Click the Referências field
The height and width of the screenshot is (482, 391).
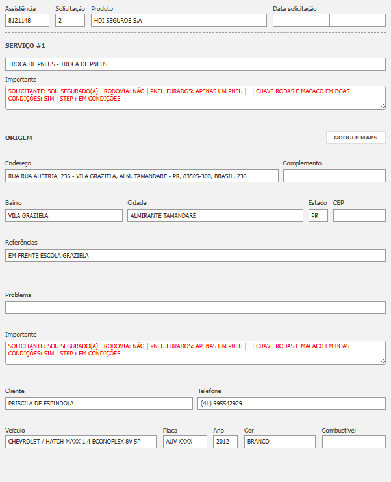click(195, 256)
